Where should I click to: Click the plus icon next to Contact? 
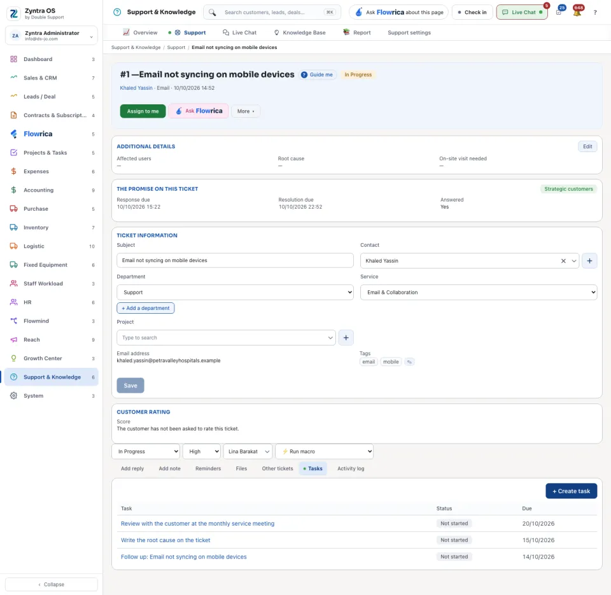coord(589,261)
